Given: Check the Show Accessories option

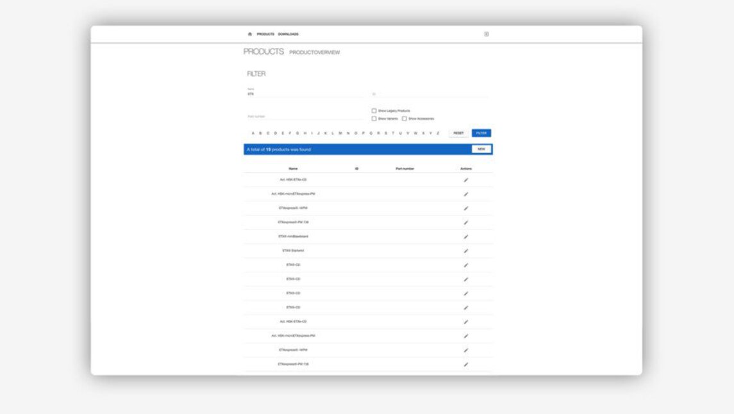Looking at the screenshot, I should [405, 119].
